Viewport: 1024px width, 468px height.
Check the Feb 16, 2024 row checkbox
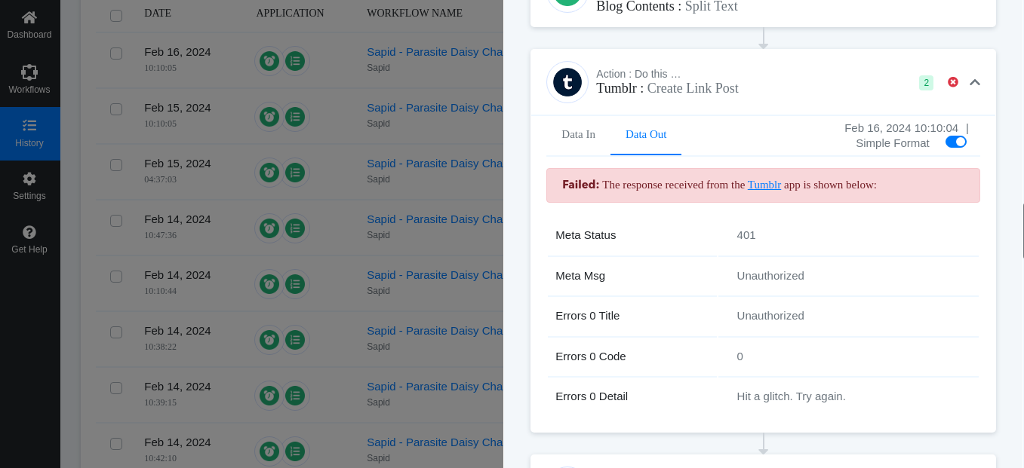(x=116, y=54)
